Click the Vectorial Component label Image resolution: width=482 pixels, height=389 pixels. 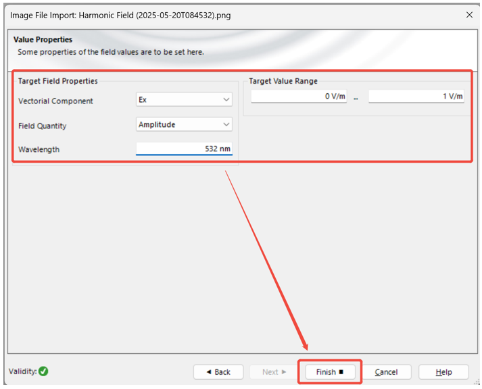click(55, 101)
